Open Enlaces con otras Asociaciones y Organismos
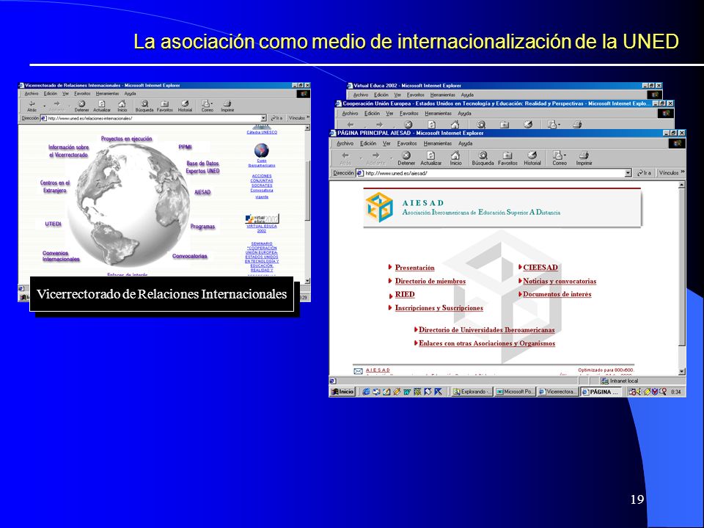This screenshot has height=528, width=704. coord(487,343)
